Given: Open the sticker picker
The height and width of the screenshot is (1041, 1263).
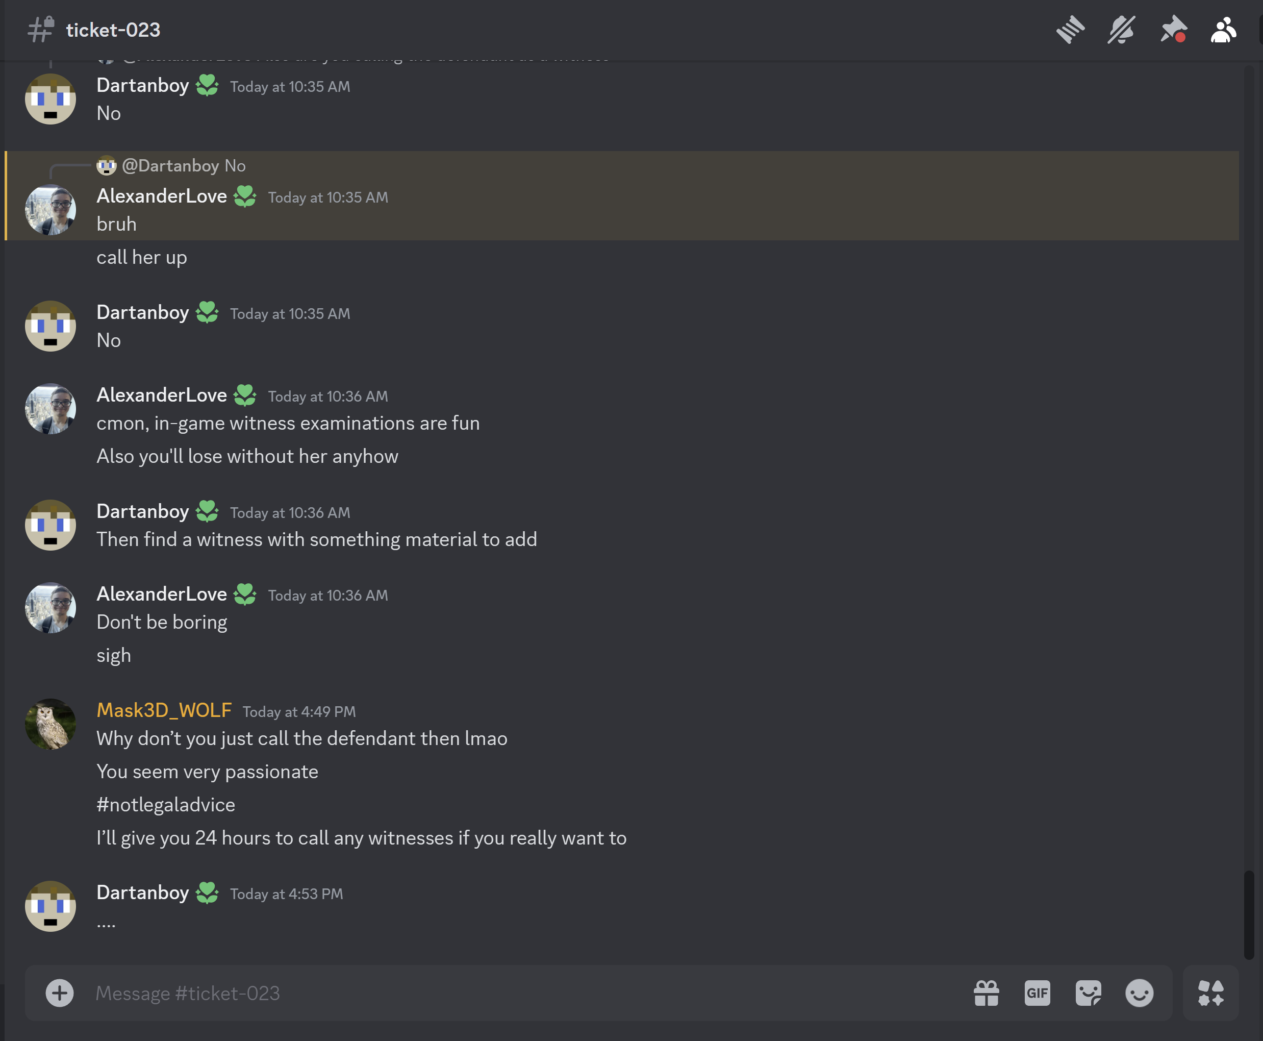Looking at the screenshot, I should click(1088, 993).
